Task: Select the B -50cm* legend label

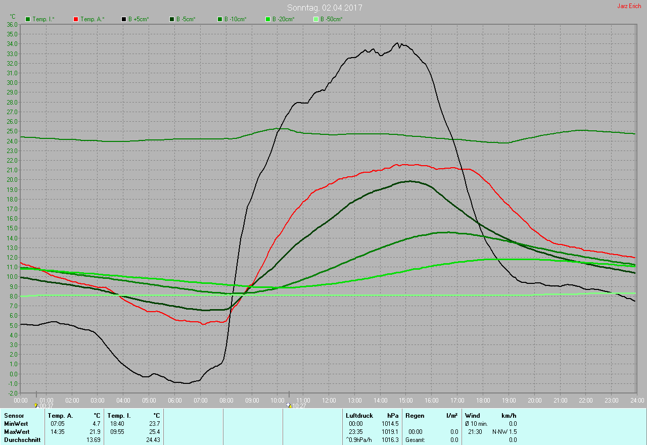Action: pos(332,19)
